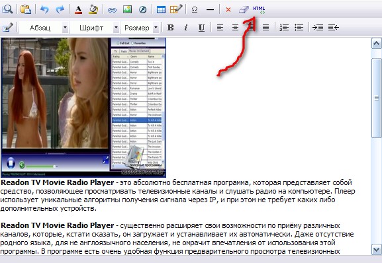
Task: Click the scrollbar up arrow
Action: tap(377, 44)
